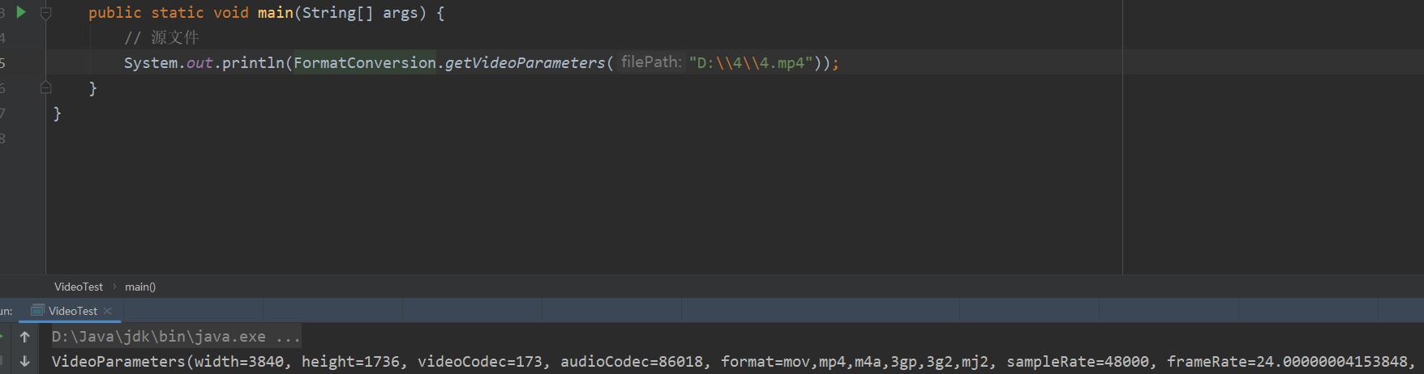Open main() breadcrumb
The height and width of the screenshot is (374, 1424).
[140, 287]
